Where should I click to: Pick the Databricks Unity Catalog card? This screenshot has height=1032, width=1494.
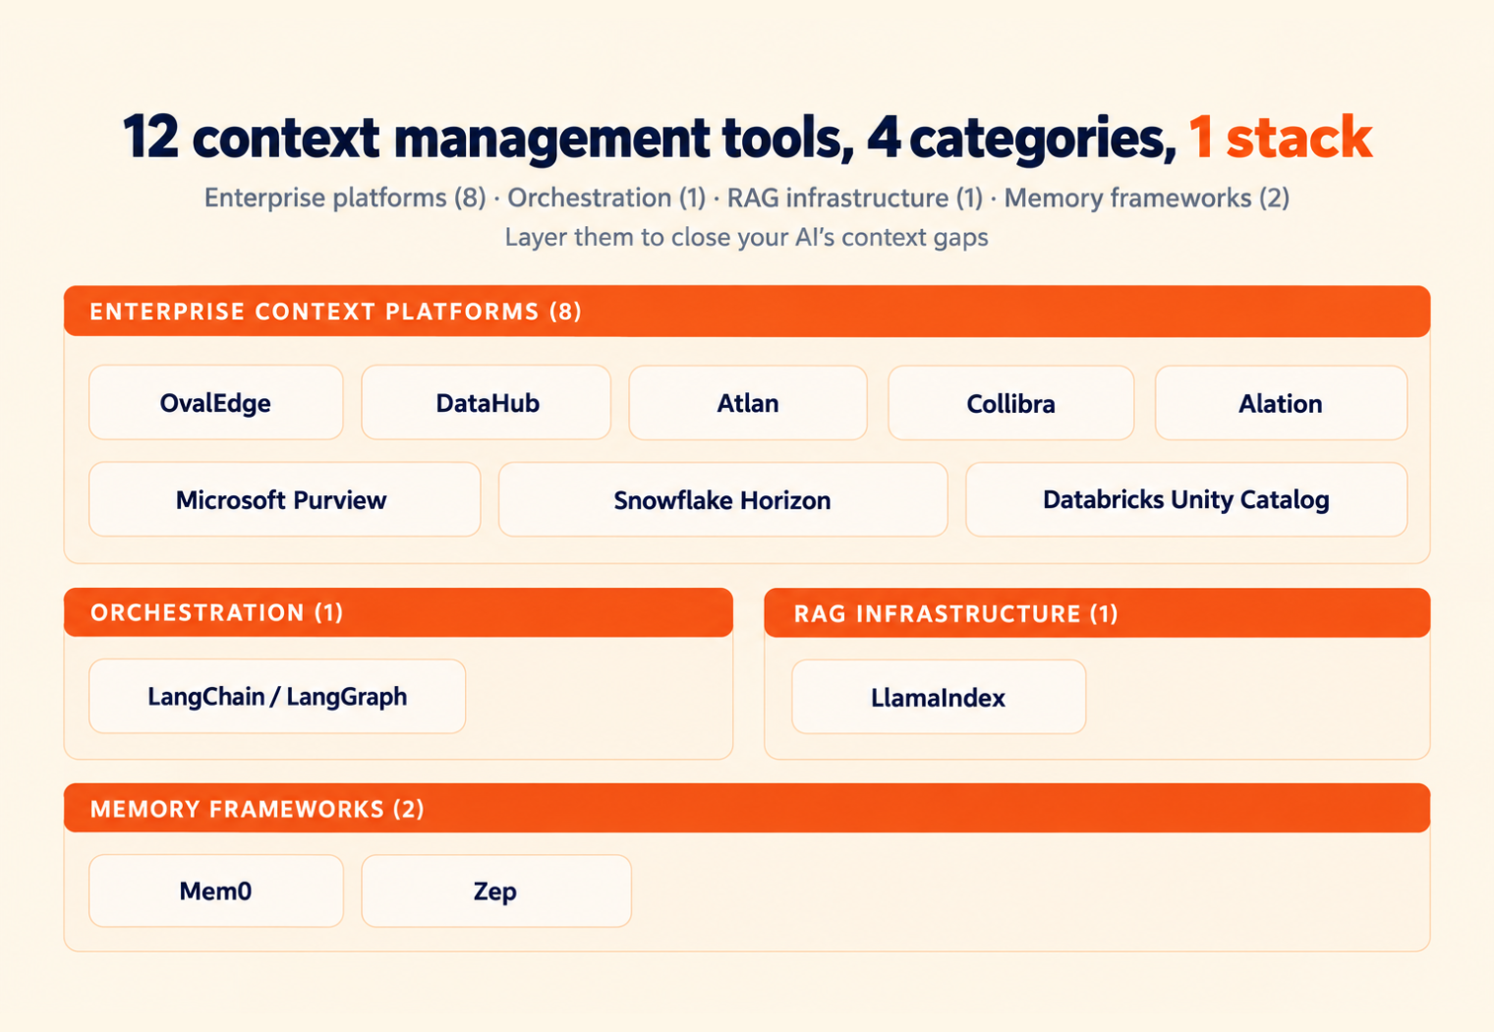1186,499
